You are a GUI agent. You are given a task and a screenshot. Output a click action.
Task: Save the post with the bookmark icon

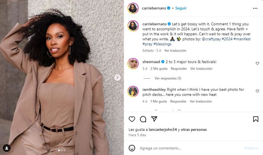256,119
